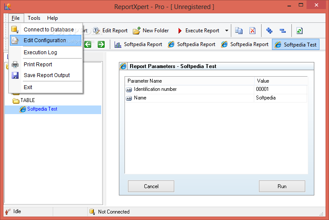
Task: Click Execute Report toolbar button
Action: [198, 31]
